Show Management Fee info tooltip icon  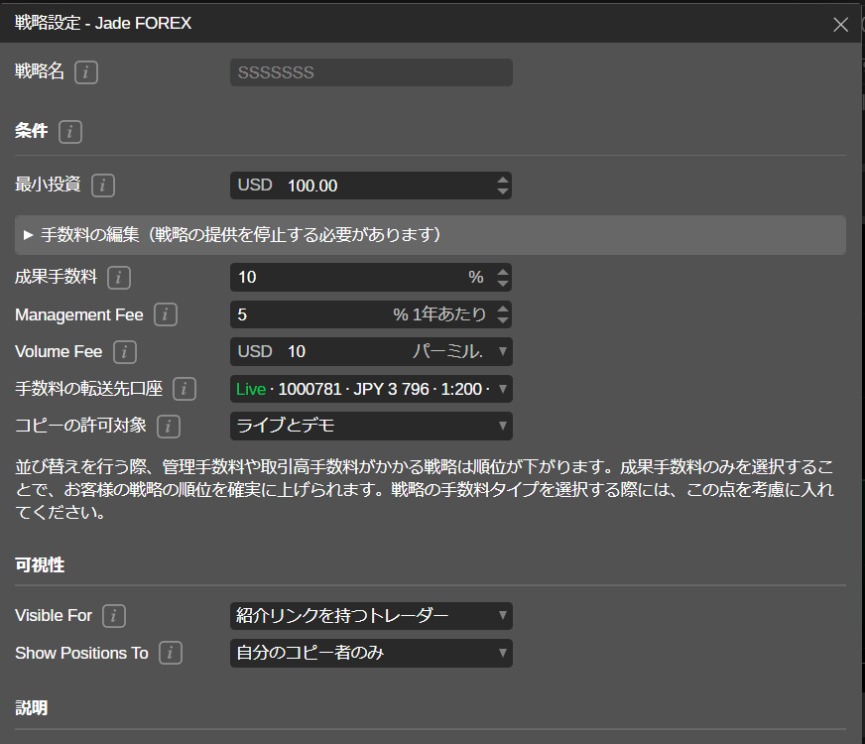point(166,315)
